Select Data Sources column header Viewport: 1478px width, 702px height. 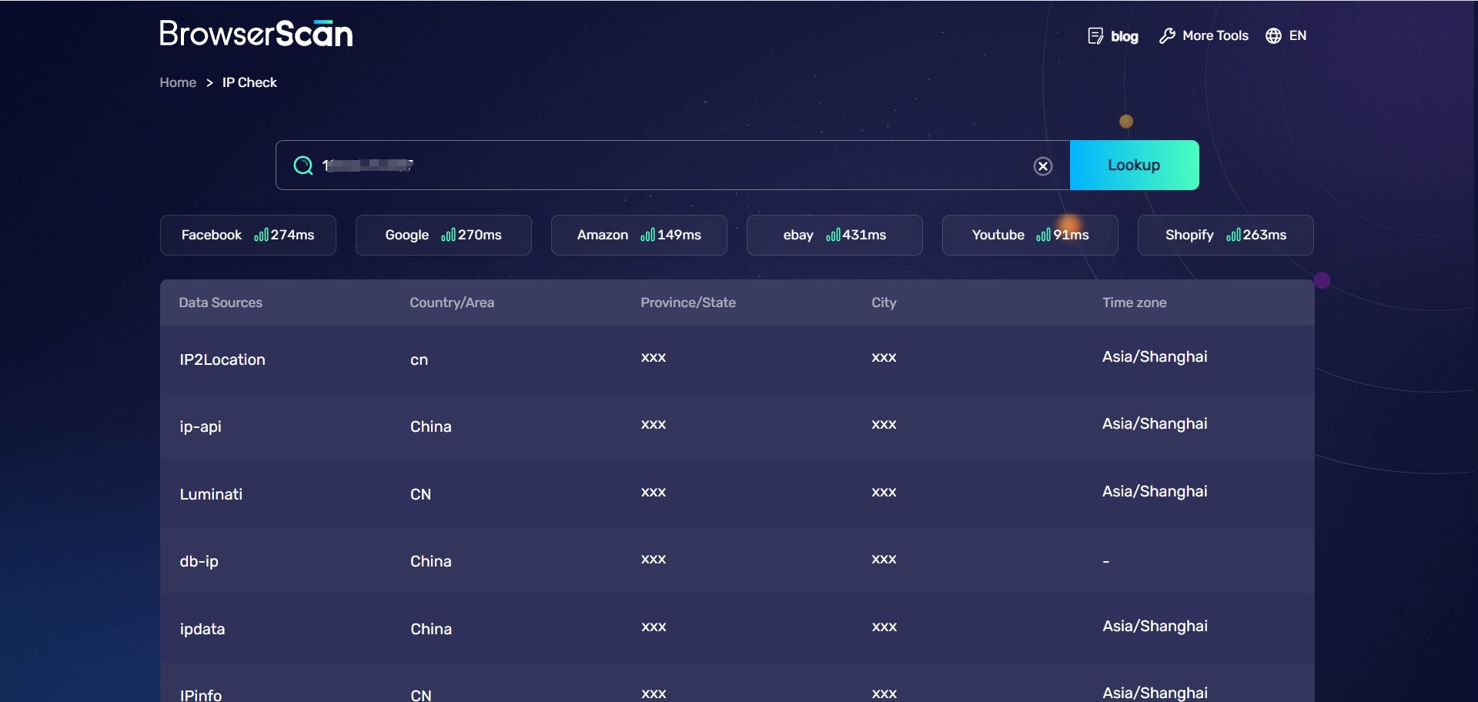[x=220, y=303]
